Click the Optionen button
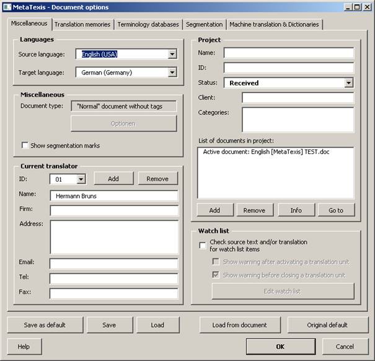This screenshot has height=361, width=375. click(123, 123)
